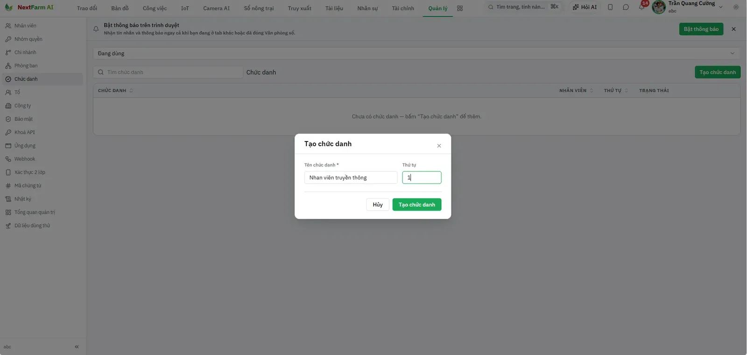Confirm with dialog's Tạo chức danh button
The height and width of the screenshot is (355, 747).
point(417,205)
